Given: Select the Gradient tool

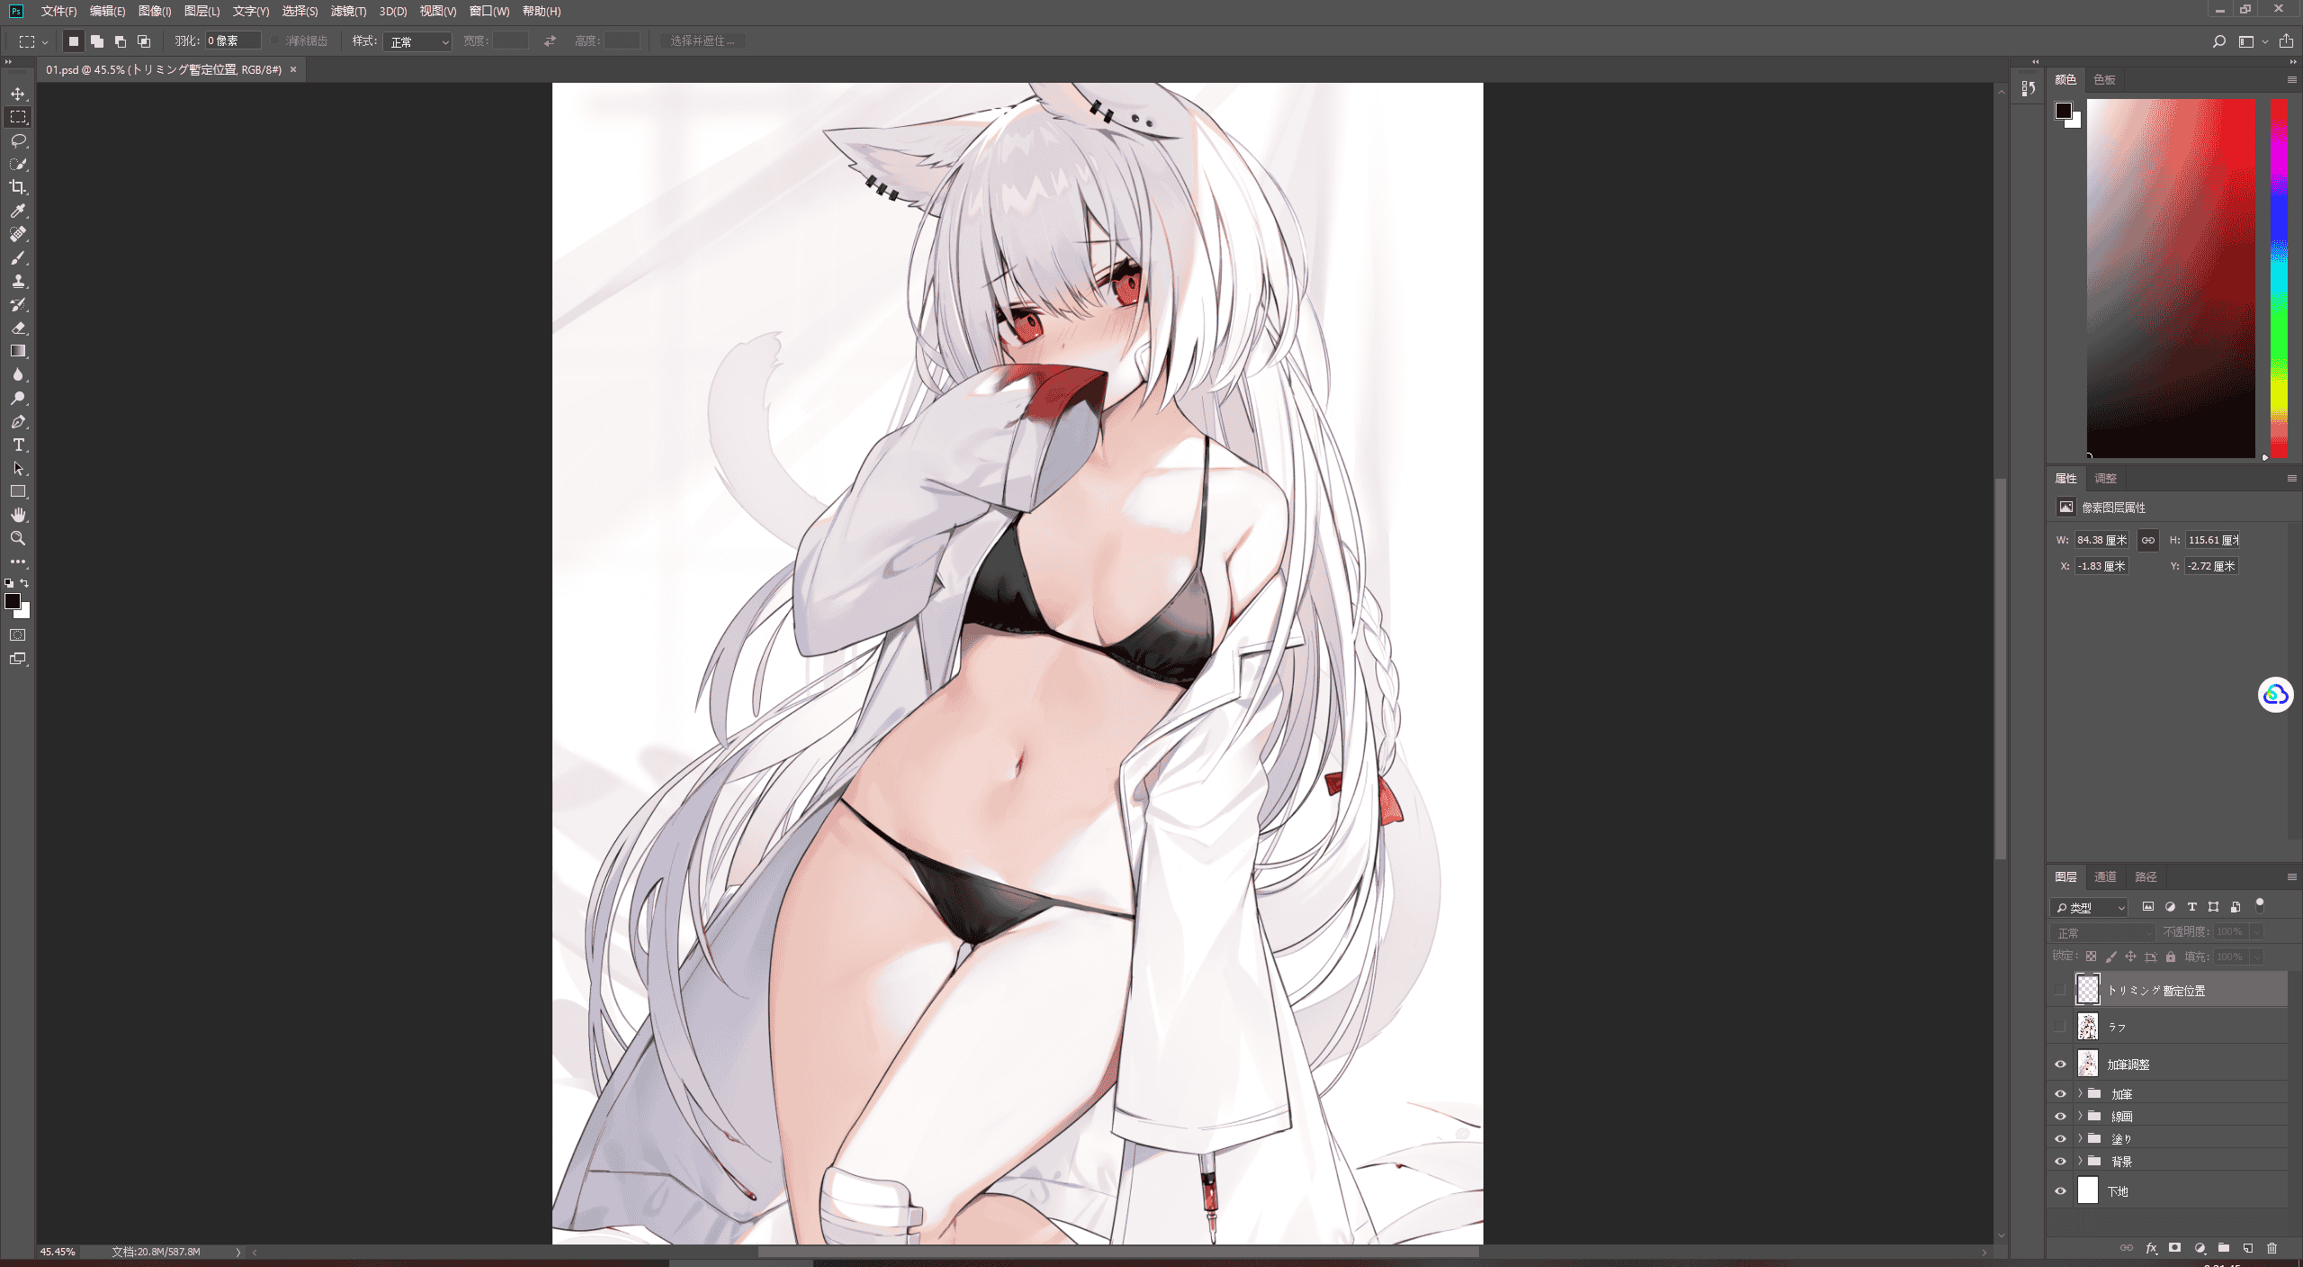Looking at the screenshot, I should click(18, 351).
